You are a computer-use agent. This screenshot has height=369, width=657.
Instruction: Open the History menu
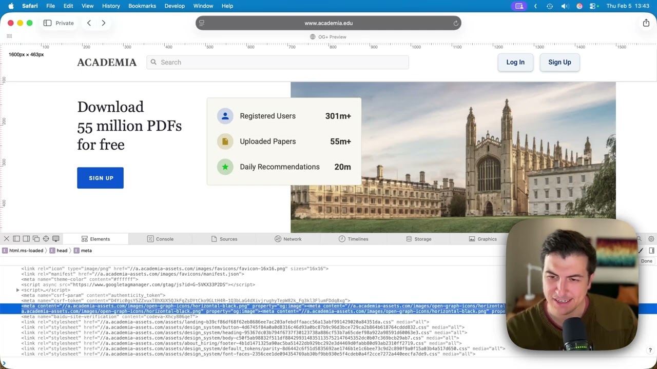pos(111,6)
